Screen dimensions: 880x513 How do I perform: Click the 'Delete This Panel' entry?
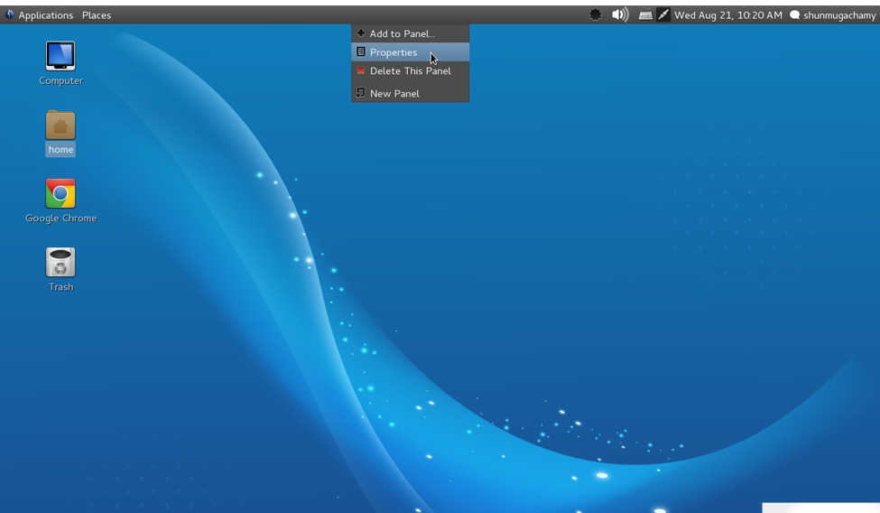tap(410, 71)
